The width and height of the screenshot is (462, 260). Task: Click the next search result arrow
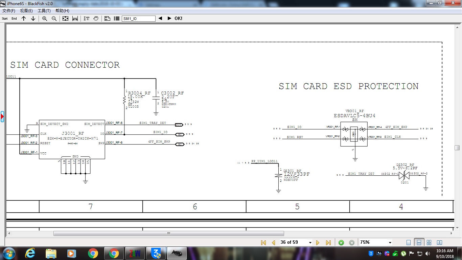(169, 18)
